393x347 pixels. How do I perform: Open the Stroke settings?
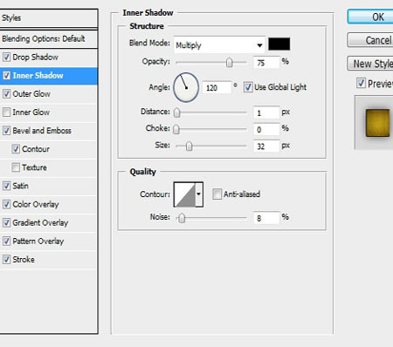[24, 260]
